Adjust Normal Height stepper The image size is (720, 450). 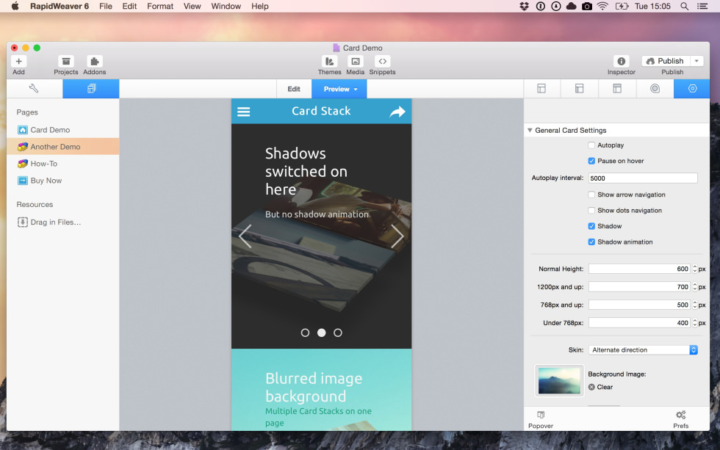(695, 269)
